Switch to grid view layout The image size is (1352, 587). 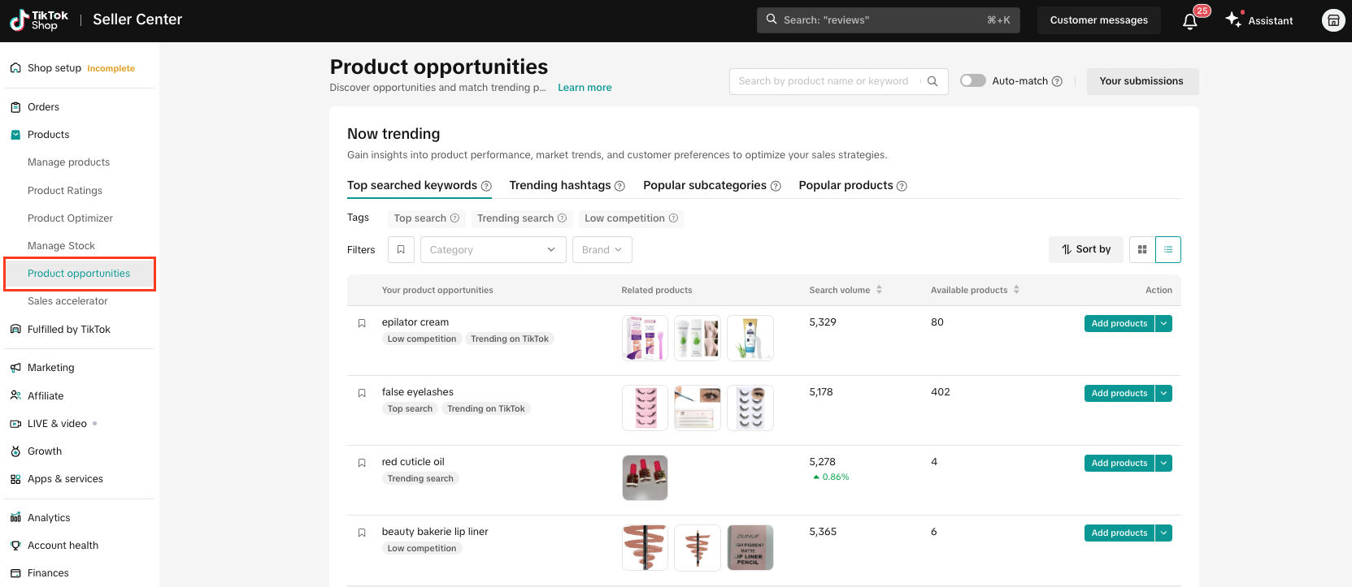click(x=1142, y=250)
